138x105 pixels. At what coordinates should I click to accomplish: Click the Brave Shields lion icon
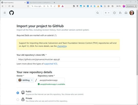click(x=59, y=6)
